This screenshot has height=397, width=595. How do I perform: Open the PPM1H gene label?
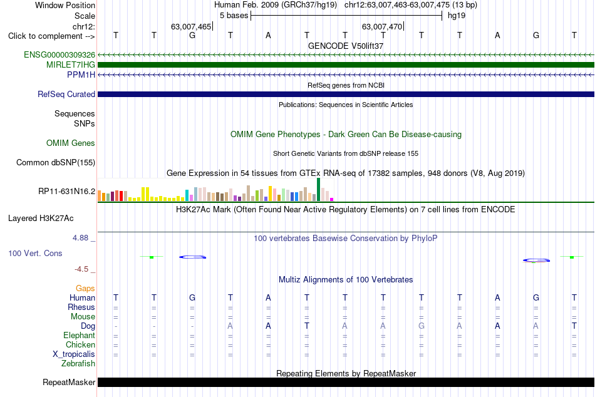pyautogui.click(x=81, y=75)
